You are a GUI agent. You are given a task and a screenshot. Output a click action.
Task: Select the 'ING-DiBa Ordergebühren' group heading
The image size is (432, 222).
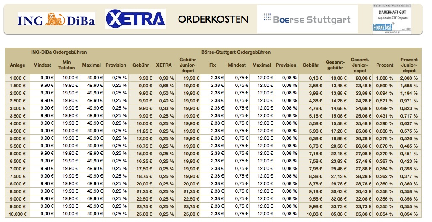(x=59, y=52)
